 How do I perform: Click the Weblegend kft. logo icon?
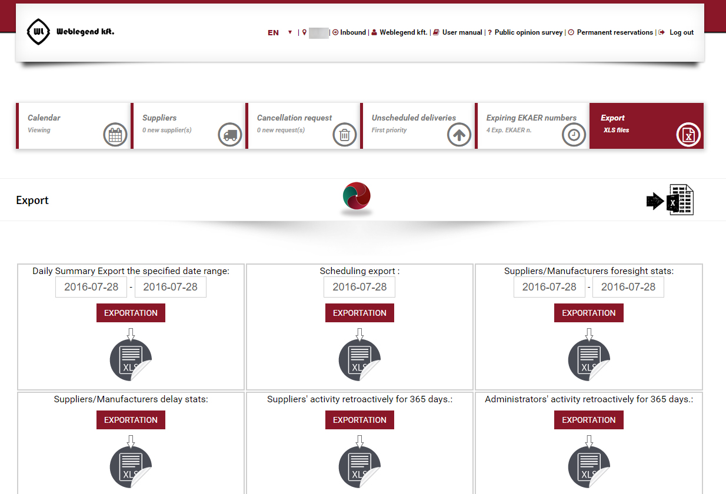(39, 32)
